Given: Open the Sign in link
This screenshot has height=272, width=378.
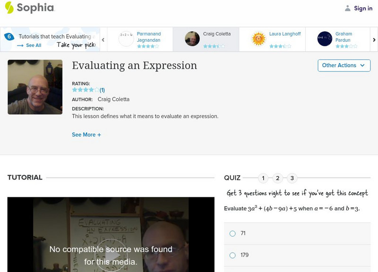Looking at the screenshot, I should [x=363, y=8].
